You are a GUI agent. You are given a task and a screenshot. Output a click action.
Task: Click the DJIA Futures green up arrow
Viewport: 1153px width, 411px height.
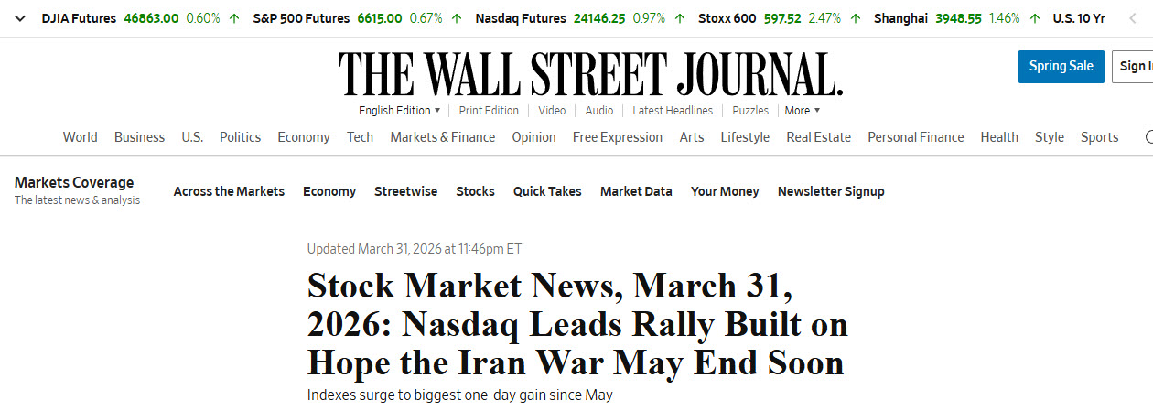[234, 18]
